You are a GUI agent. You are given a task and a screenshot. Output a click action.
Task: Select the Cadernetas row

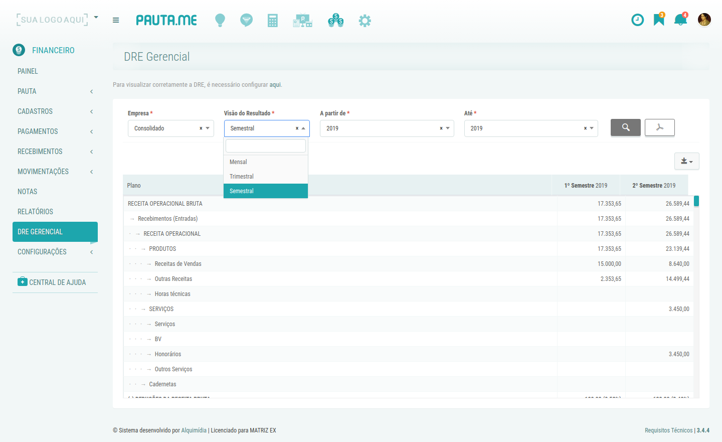point(408,384)
